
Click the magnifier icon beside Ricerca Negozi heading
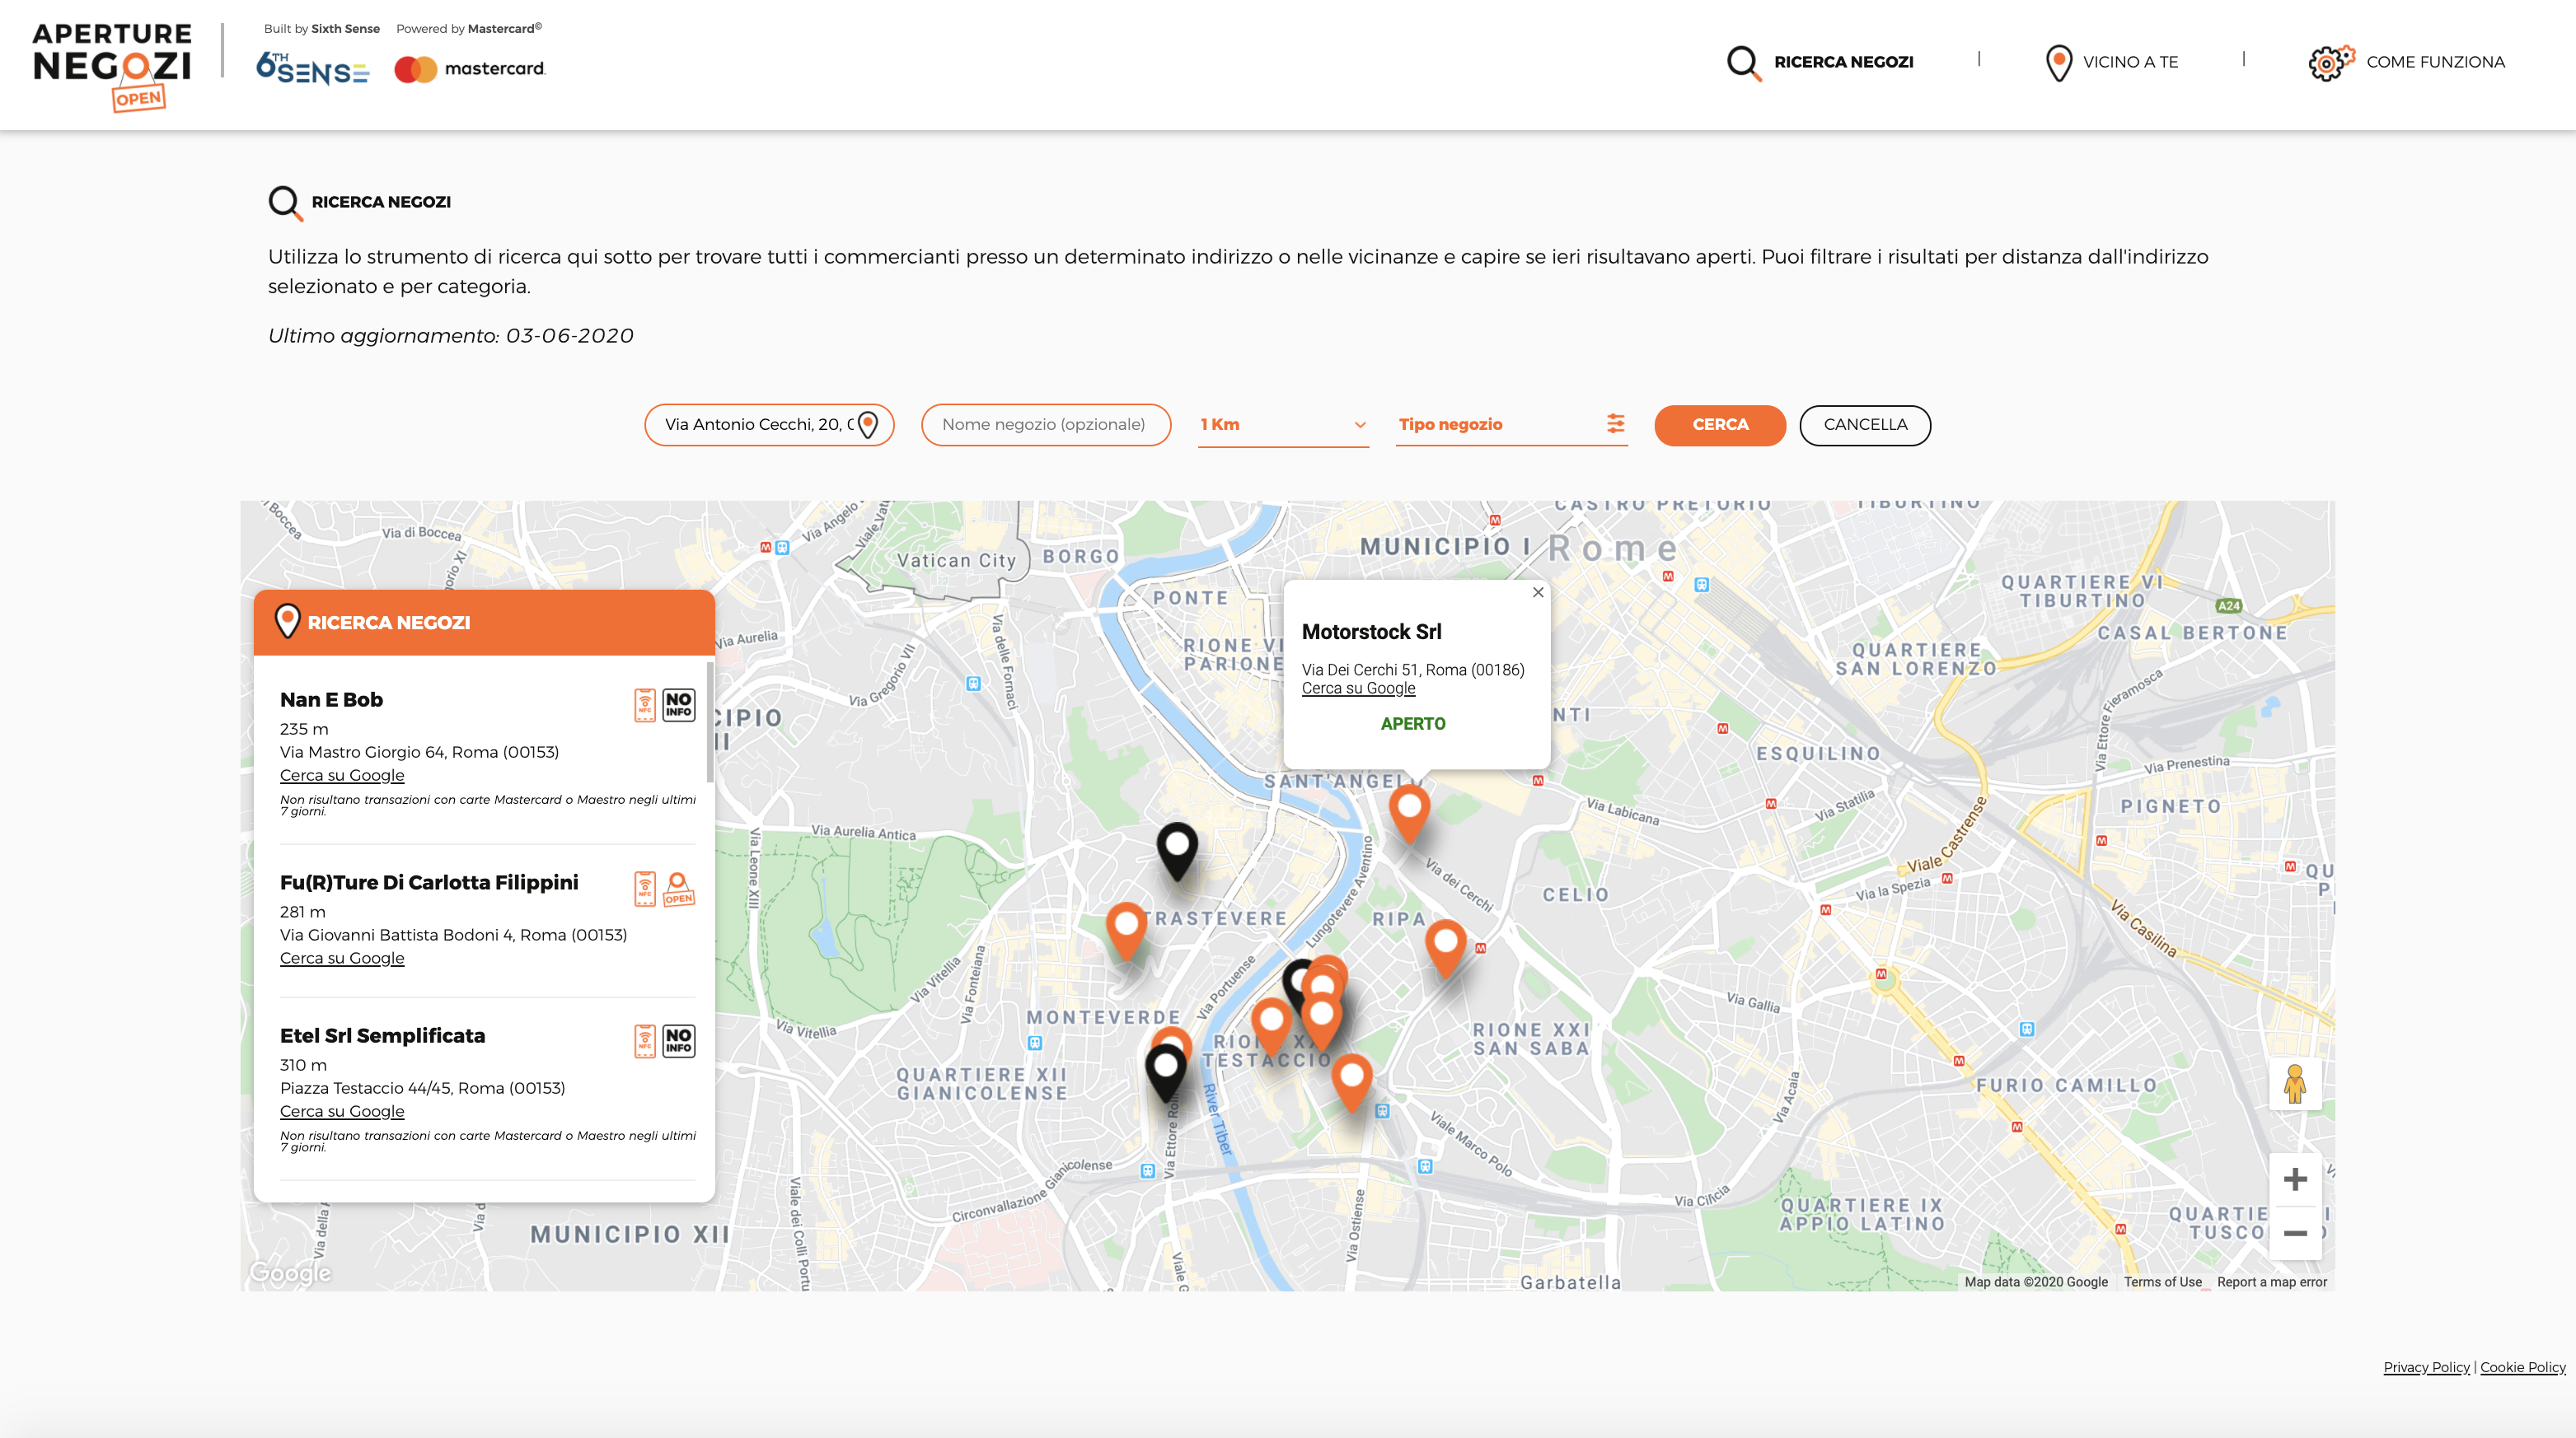(x=285, y=203)
